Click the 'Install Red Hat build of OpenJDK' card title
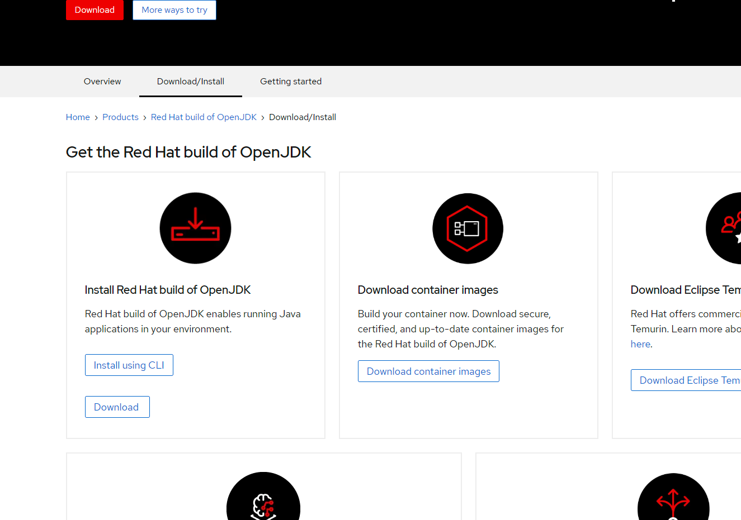Image resolution: width=741 pixels, height=520 pixels. coord(168,290)
